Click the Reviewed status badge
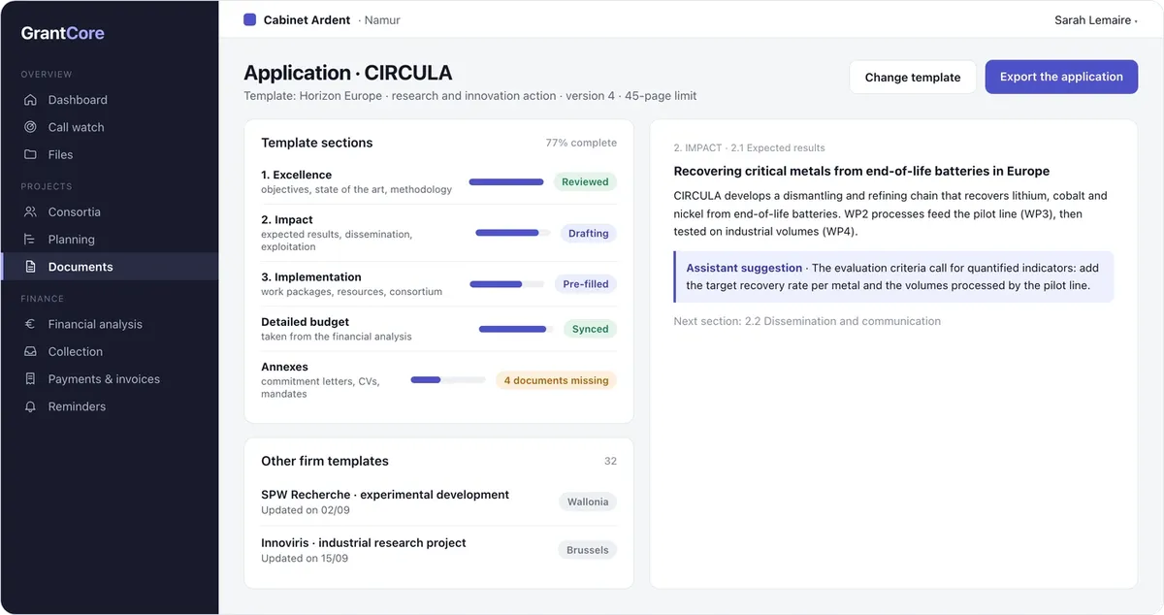Viewport: 1164px width, 615px height. [585, 181]
